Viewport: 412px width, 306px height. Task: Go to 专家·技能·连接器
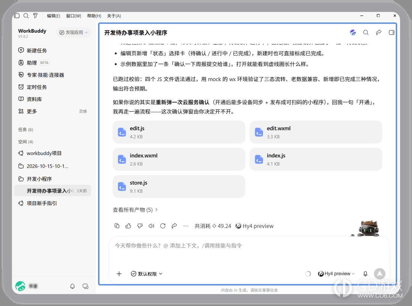[x=41, y=75]
